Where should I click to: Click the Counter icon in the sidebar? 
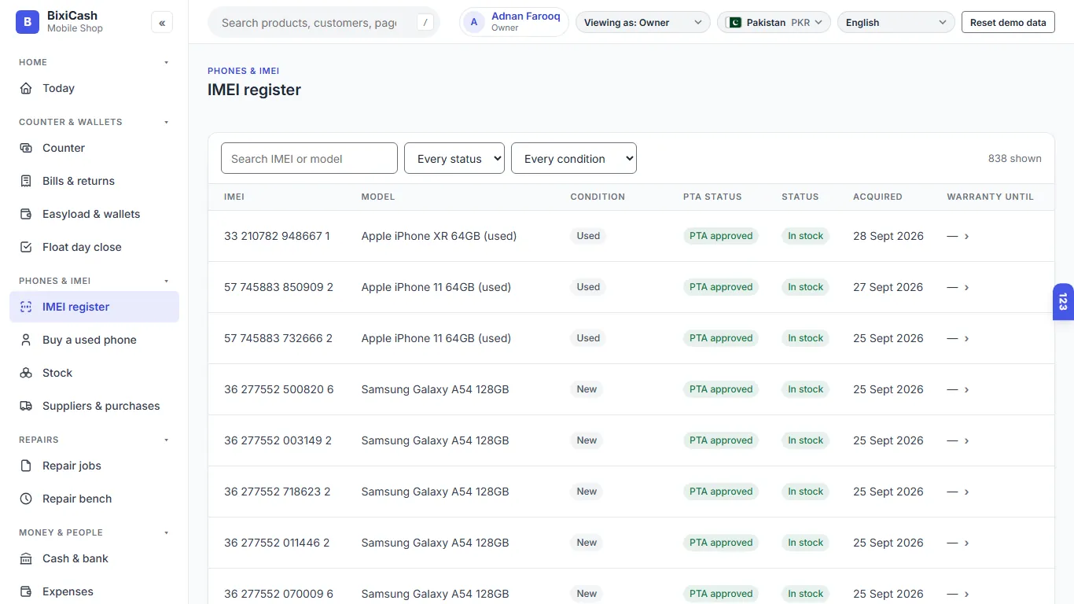[x=26, y=148]
